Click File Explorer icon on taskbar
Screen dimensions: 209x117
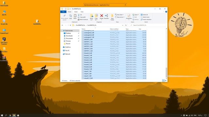(x=14, y=115)
